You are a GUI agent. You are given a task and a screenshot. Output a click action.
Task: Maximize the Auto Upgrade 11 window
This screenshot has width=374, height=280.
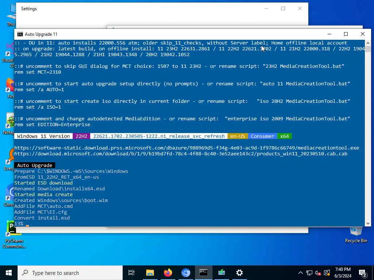click(346, 34)
